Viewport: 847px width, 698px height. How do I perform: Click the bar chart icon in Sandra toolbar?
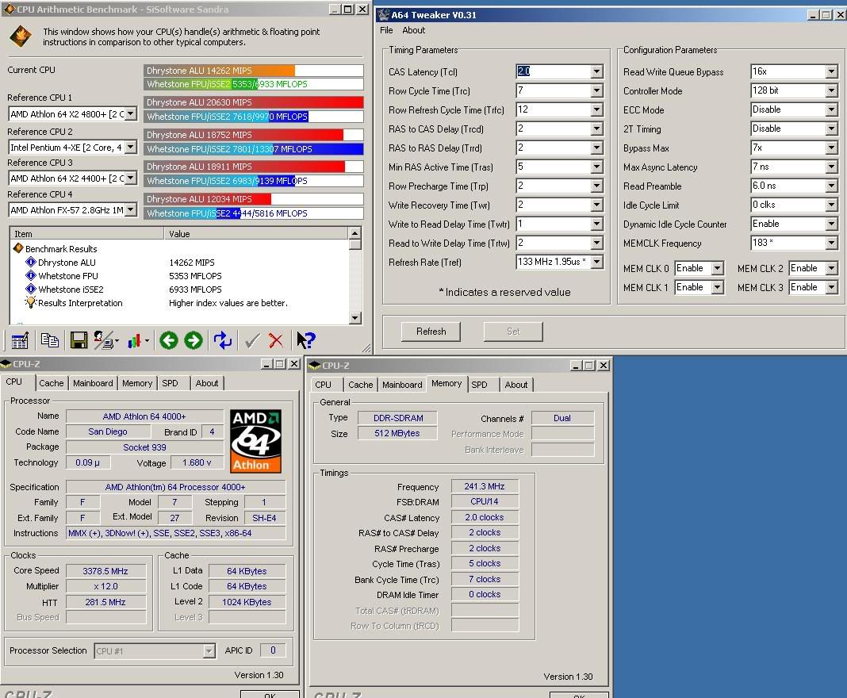138,340
